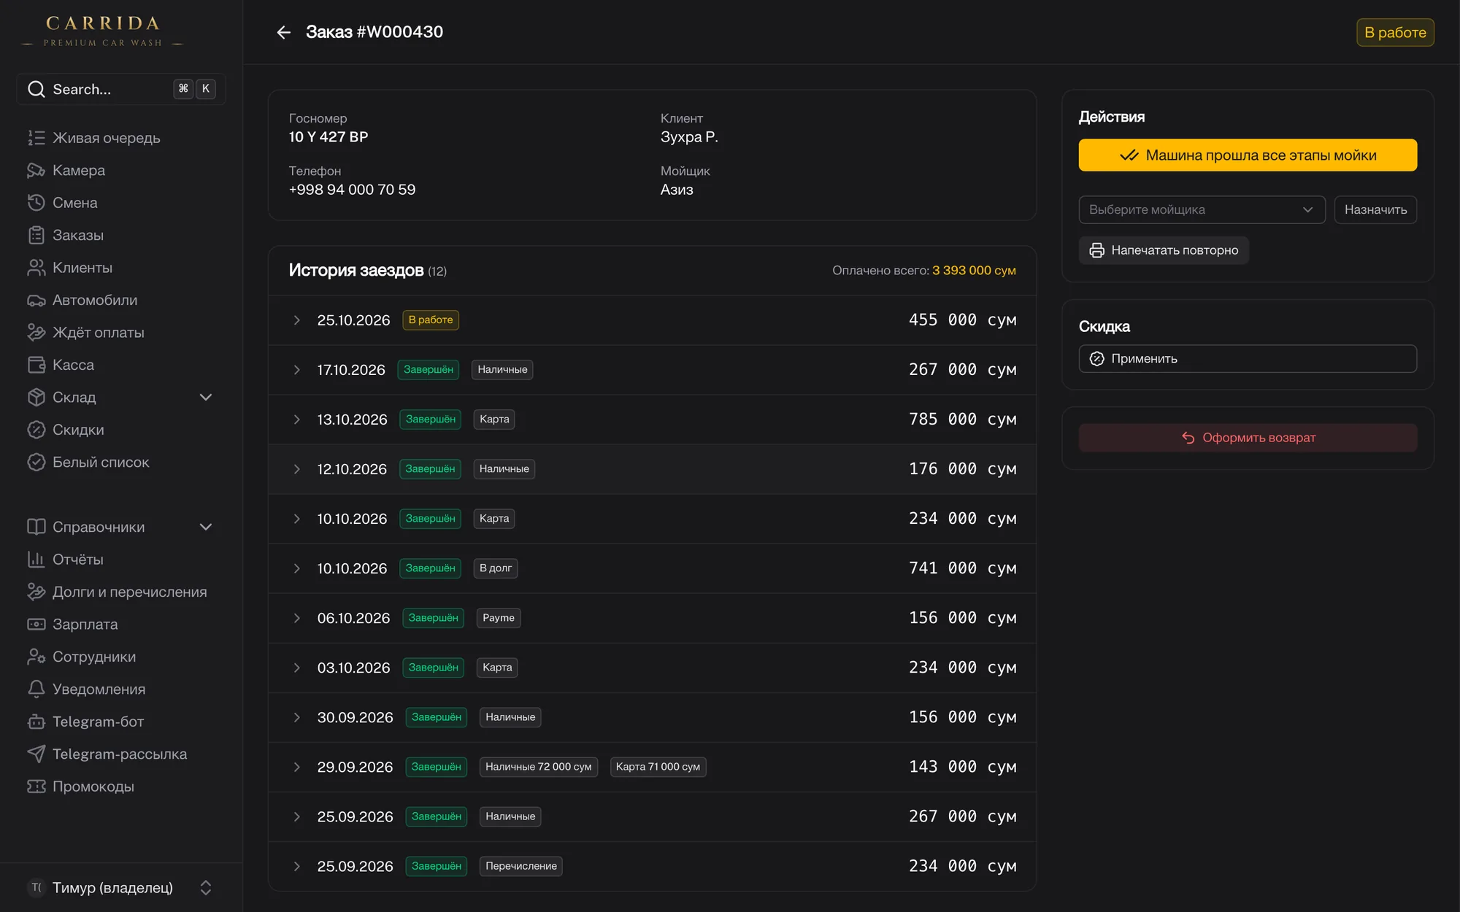Go to Заказы list

pyautogui.click(x=121, y=235)
